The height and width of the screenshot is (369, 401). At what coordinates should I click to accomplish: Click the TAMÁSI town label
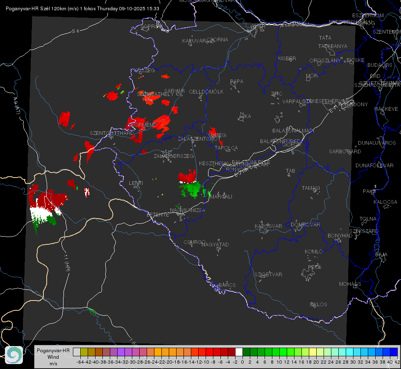pos(311,188)
